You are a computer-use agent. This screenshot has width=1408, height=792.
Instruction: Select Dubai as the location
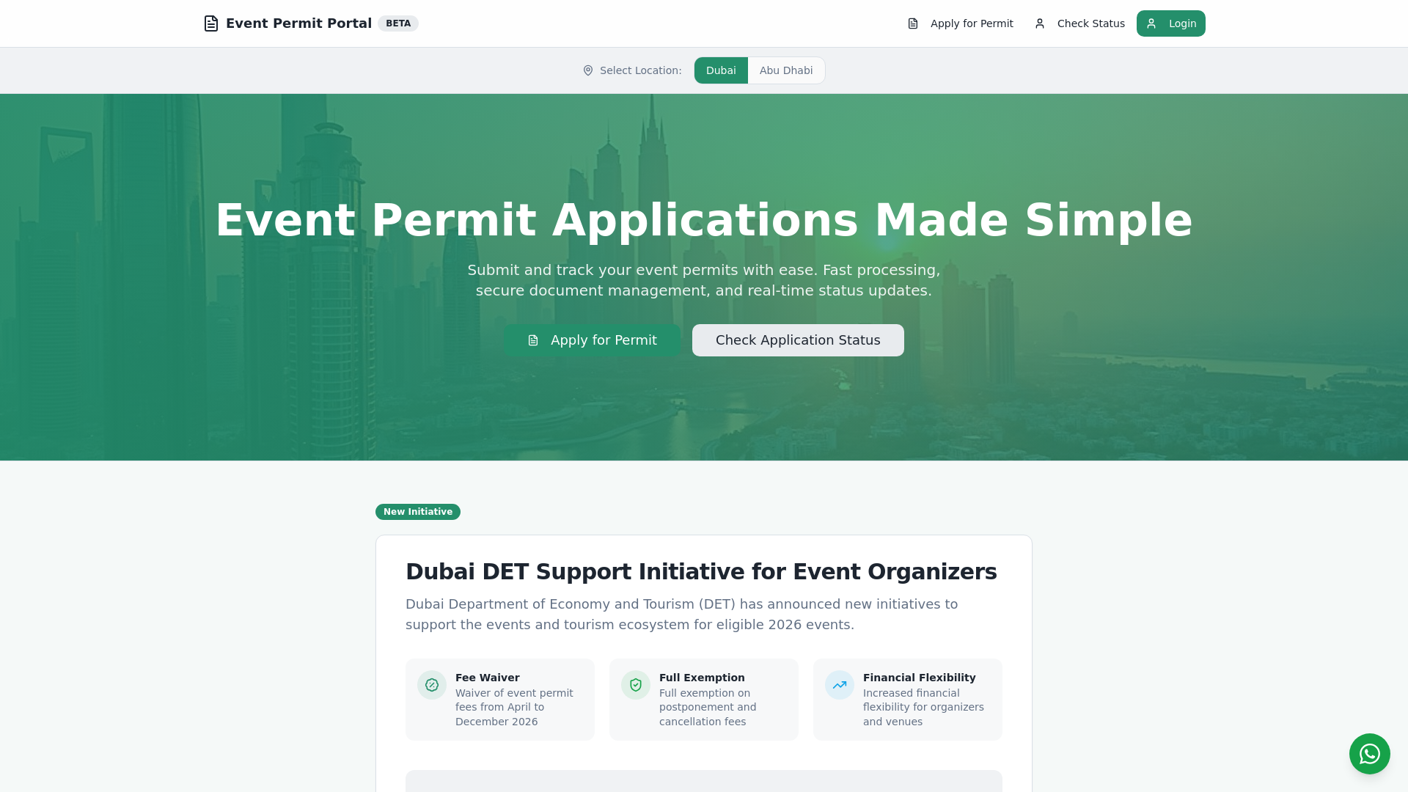(x=721, y=70)
